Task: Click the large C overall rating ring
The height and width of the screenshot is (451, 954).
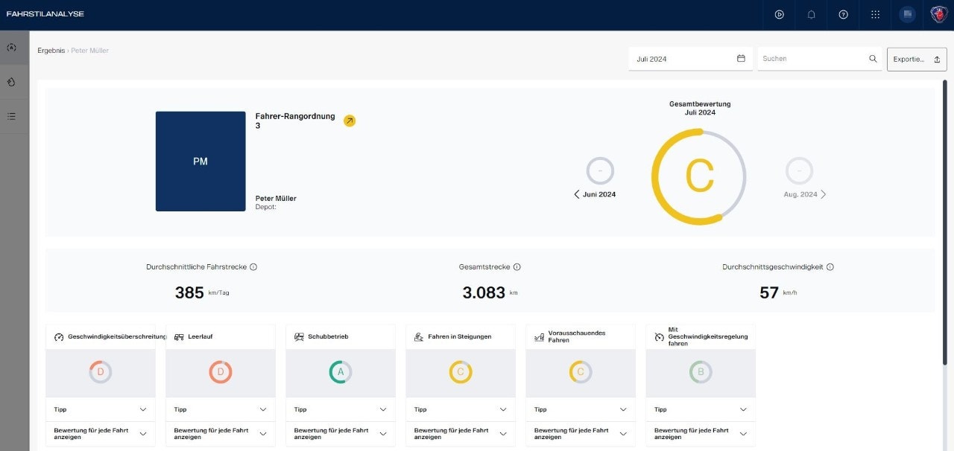Action: coord(699,176)
